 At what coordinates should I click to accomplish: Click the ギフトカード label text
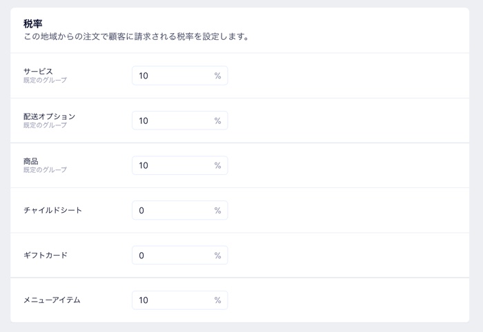click(x=46, y=256)
